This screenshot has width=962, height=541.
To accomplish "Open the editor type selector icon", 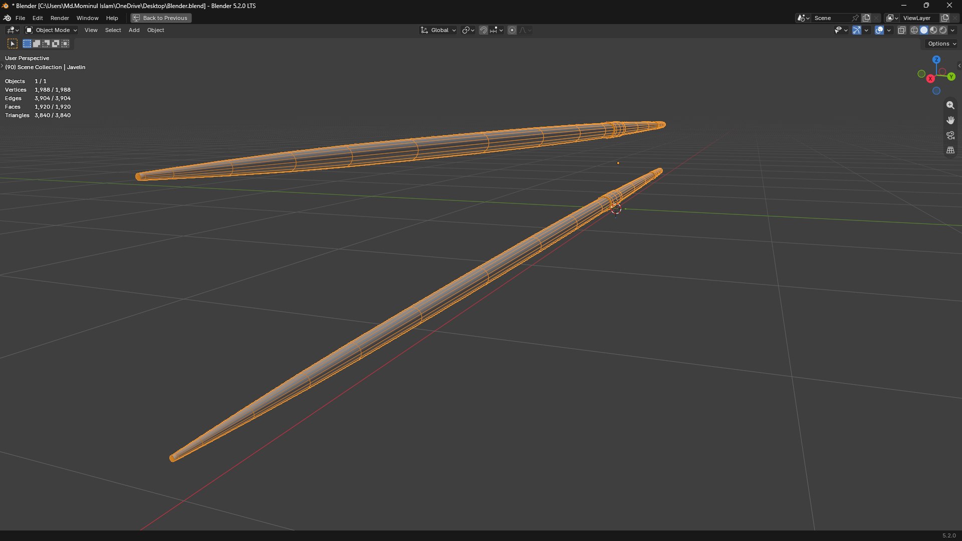I will (13, 30).
